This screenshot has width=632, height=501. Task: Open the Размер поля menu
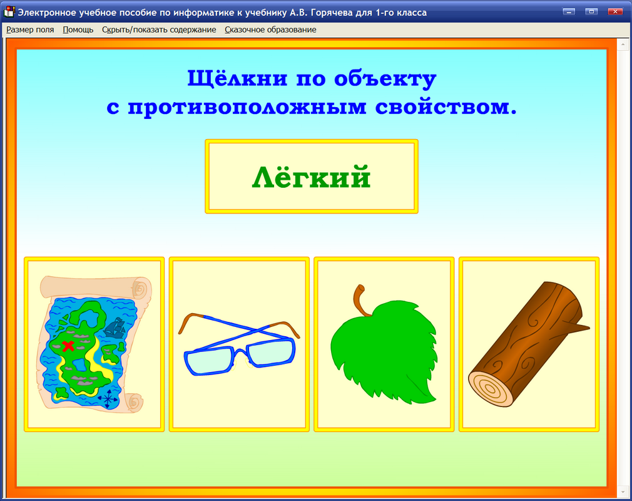[x=29, y=29]
